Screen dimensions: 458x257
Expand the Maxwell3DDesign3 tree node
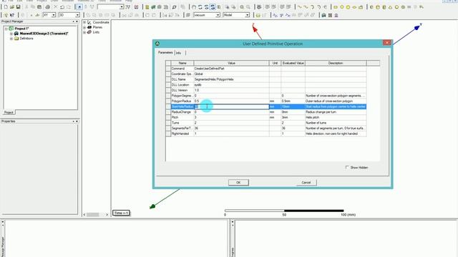(x=11, y=34)
